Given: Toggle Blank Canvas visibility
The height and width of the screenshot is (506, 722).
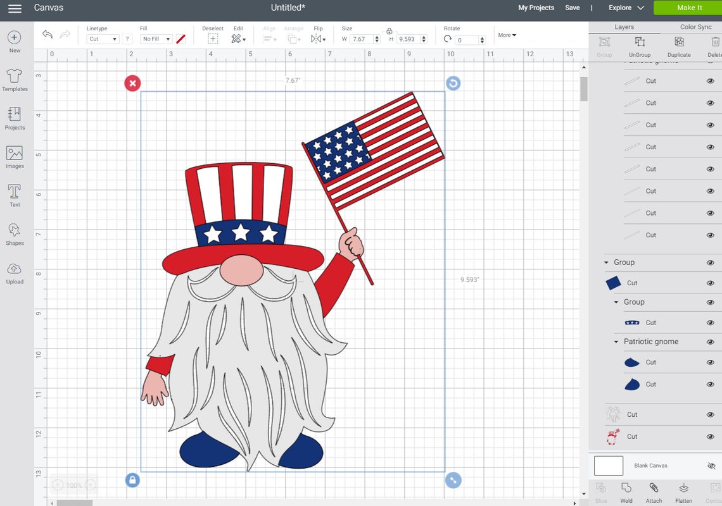Looking at the screenshot, I should 711,466.
